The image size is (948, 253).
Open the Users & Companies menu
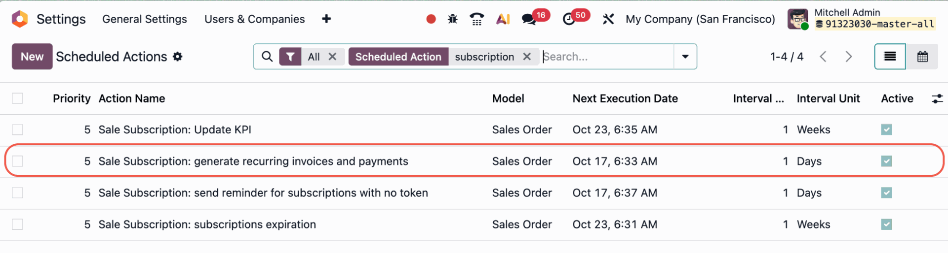(254, 19)
